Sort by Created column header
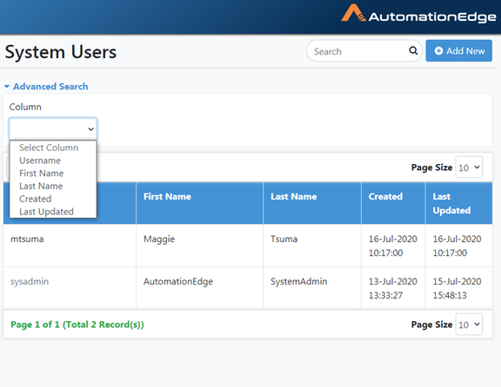501x387 pixels. click(385, 196)
